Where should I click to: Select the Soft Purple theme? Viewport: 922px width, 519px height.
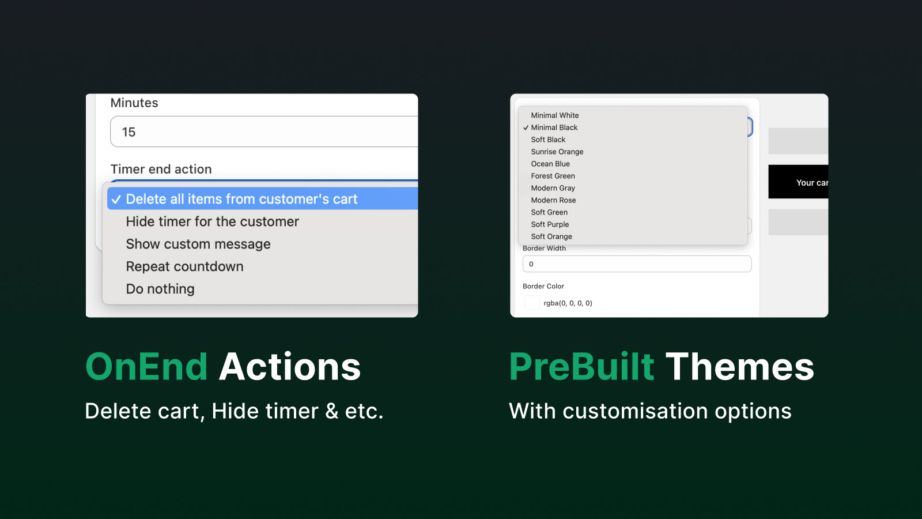tap(549, 224)
